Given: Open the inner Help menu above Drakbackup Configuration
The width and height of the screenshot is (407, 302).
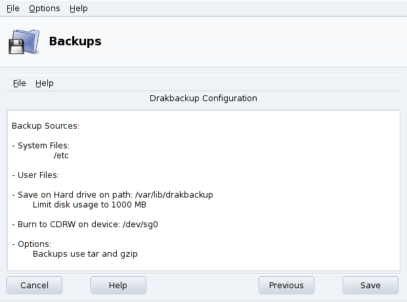Looking at the screenshot, I should pyautogui.click(x=45, y=83).
